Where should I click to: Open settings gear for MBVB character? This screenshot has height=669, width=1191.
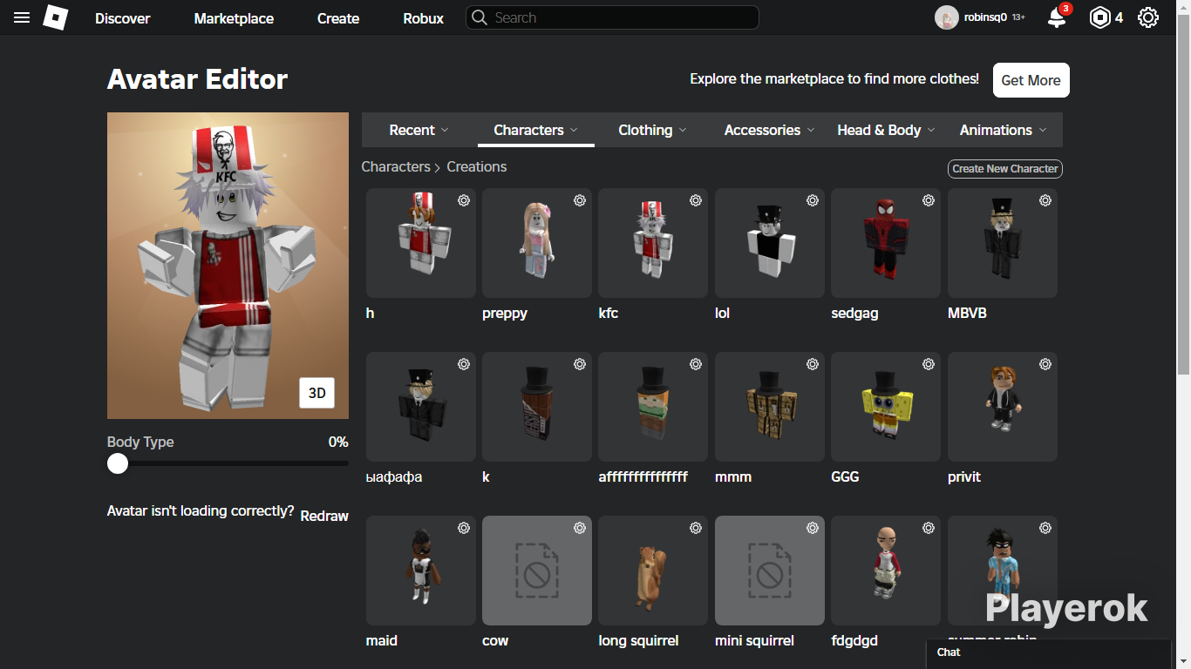coord(1045,200)
